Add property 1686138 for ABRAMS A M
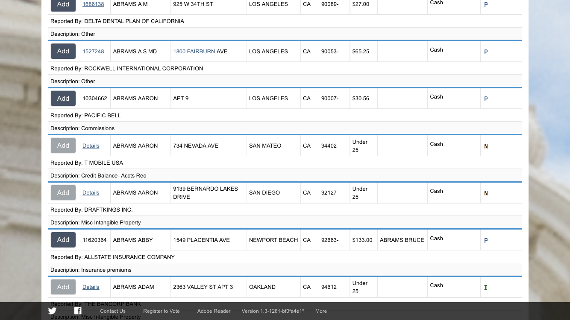 pyautogui.click(x=63, y=4)
